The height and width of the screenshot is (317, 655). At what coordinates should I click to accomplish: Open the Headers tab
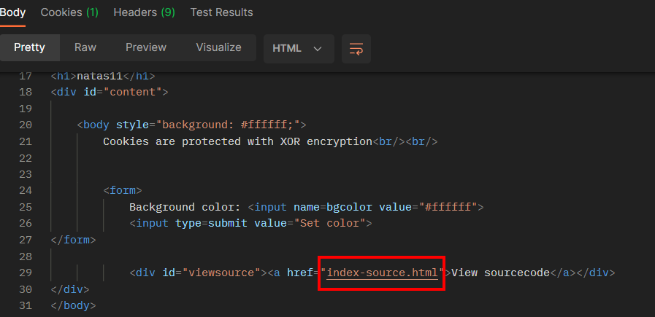[144, 12]
